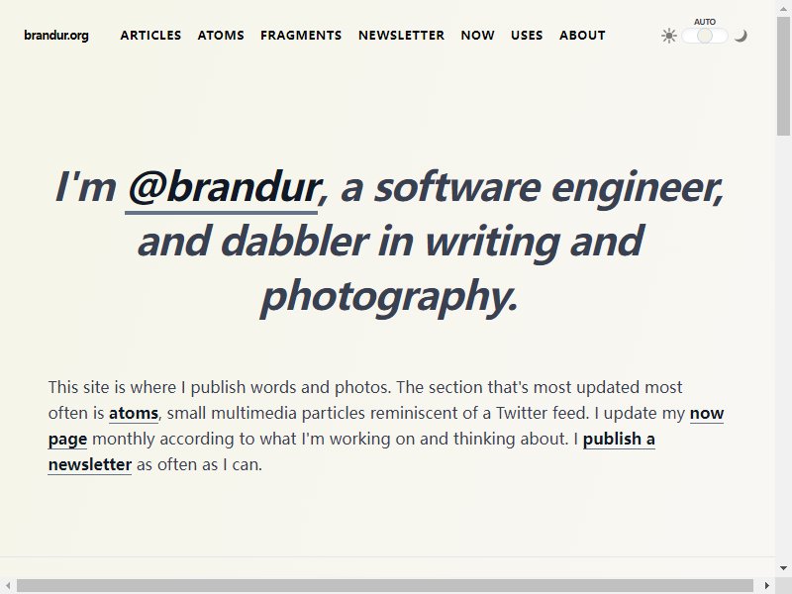Open the ABOUT page

(x=582, y=36)
